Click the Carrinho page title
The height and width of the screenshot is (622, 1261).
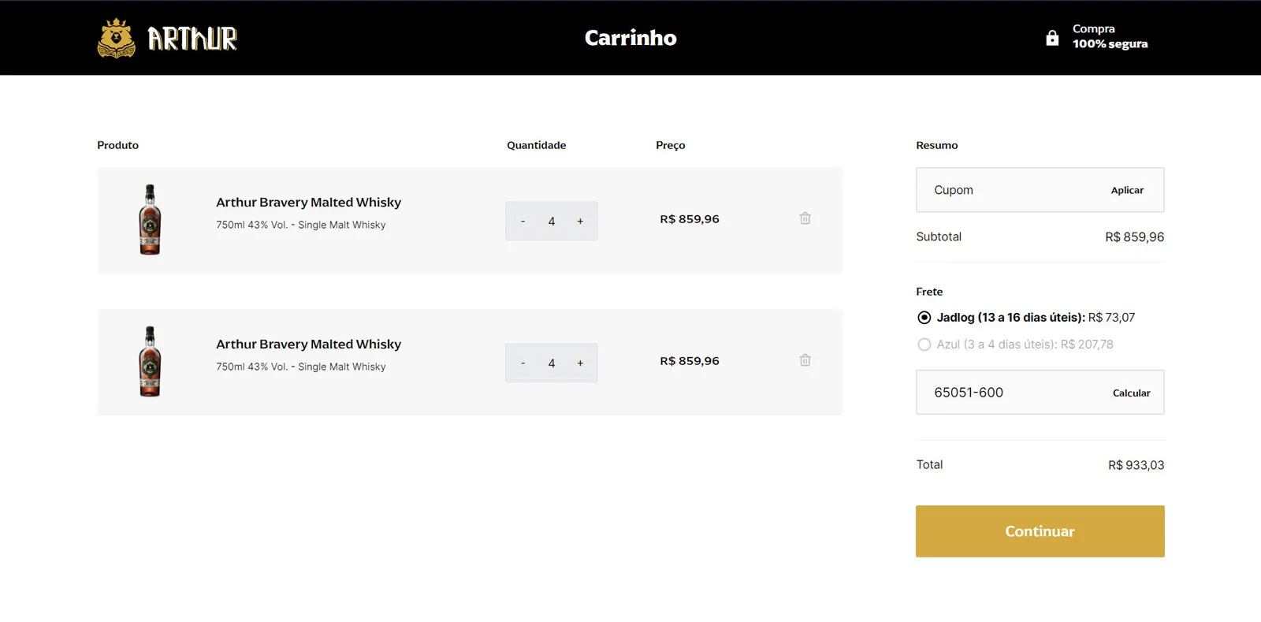(x=630, y=38)
